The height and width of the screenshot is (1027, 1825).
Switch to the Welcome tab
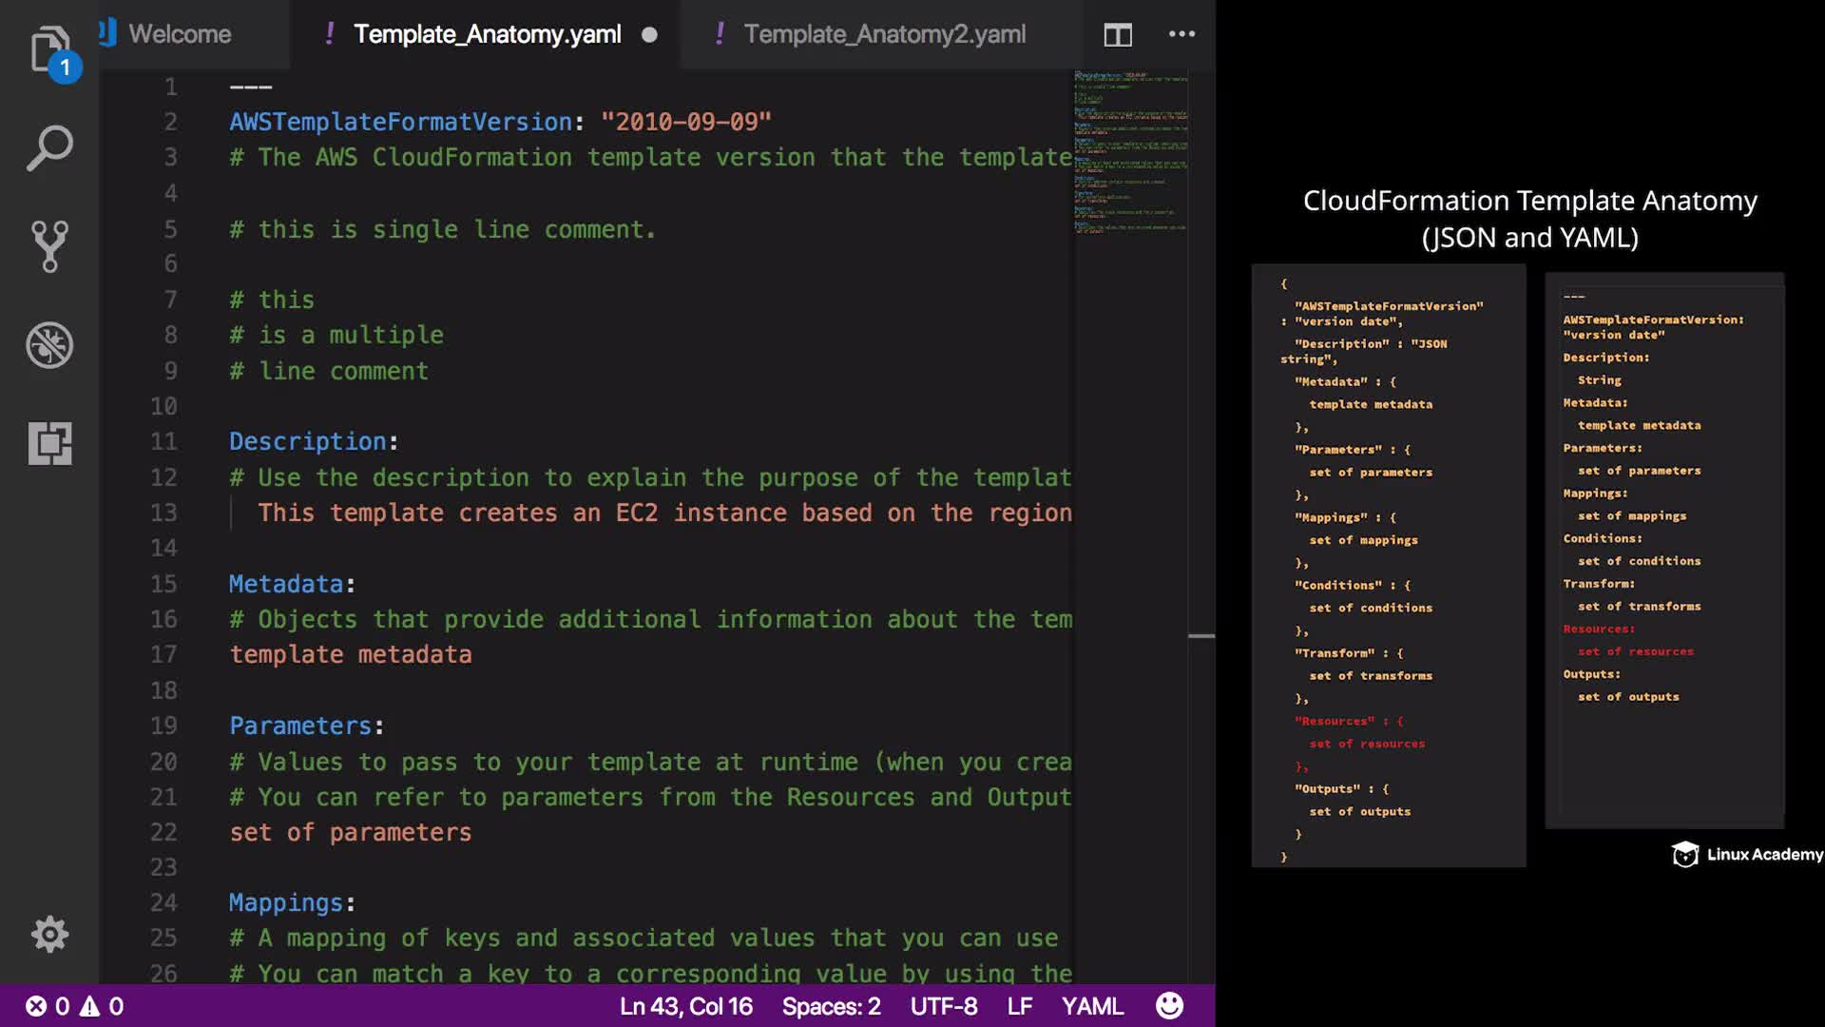(x=179, y=34)
